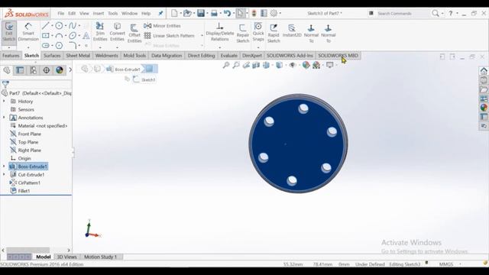Screen dimensions: 489x275
Task: Click the Rebuild traffic light icon
Action: click(254, 13)
